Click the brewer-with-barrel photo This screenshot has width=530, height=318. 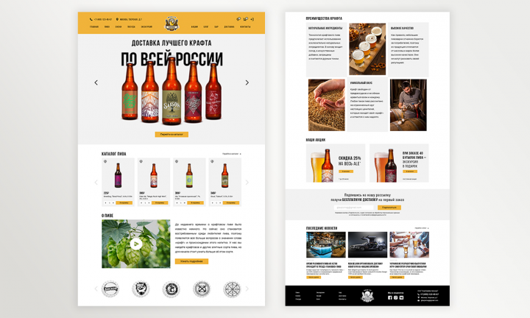pos(409,105)
